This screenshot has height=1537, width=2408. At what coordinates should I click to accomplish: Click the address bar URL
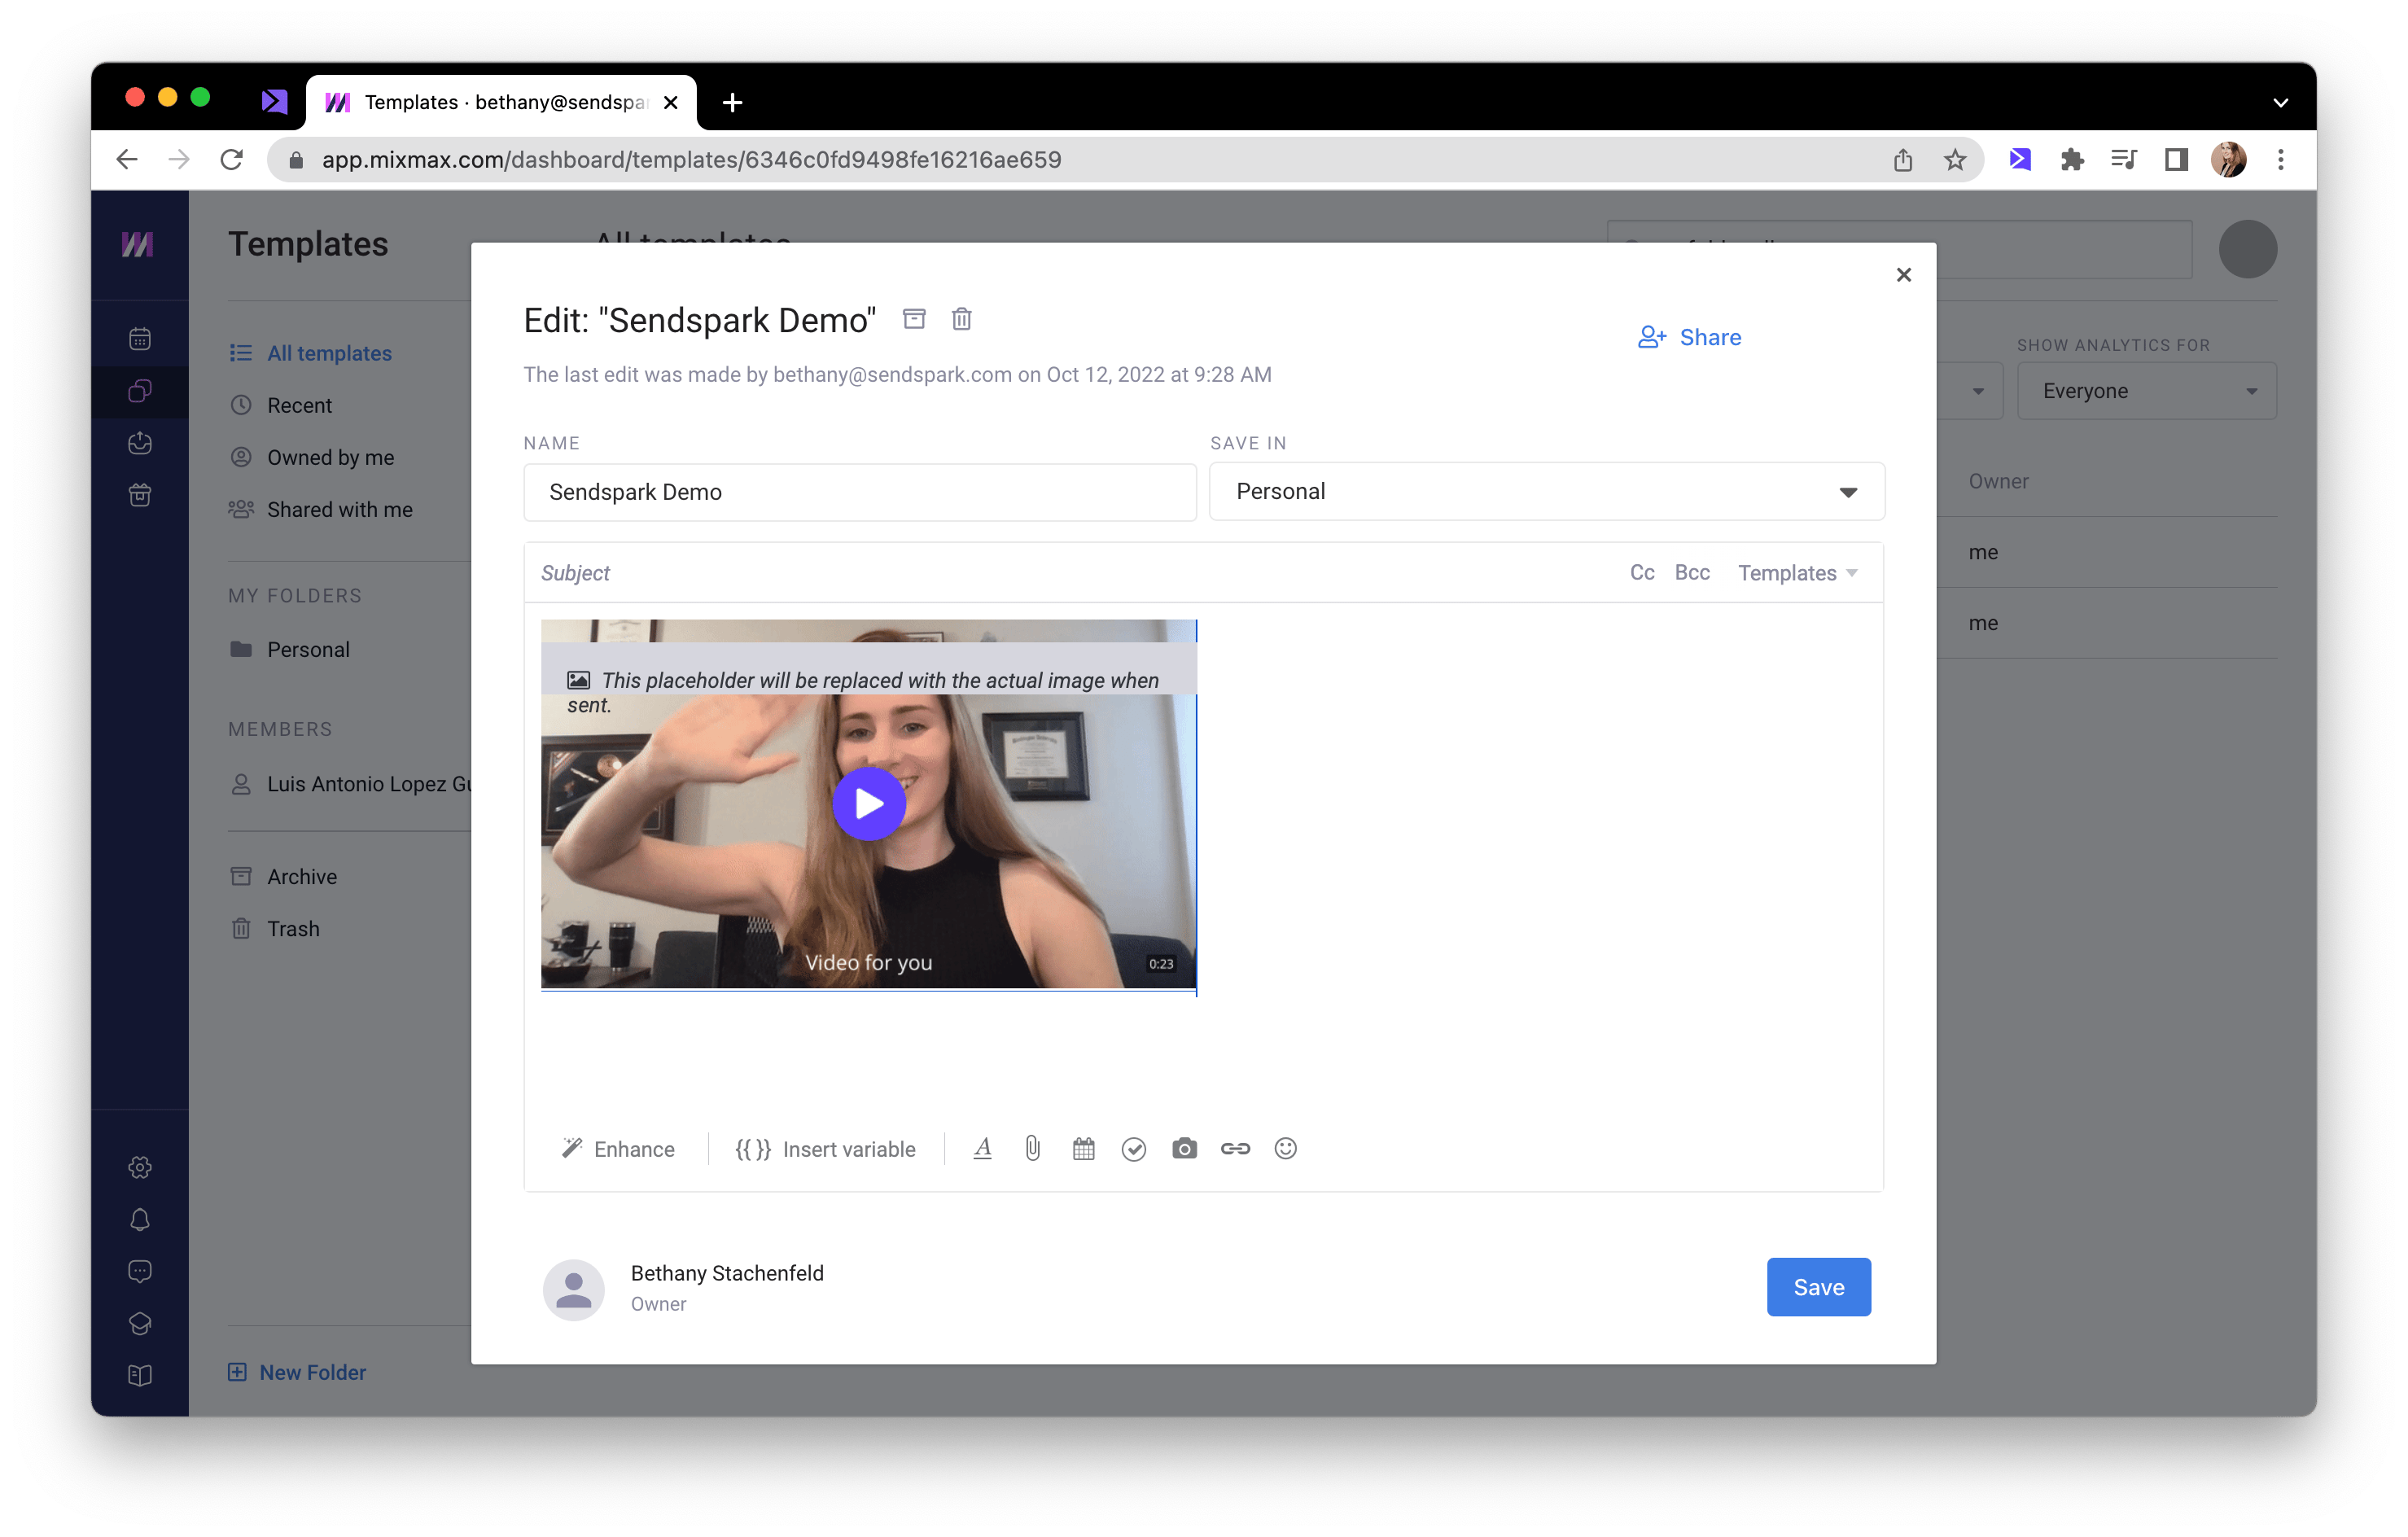pos(691,160)
